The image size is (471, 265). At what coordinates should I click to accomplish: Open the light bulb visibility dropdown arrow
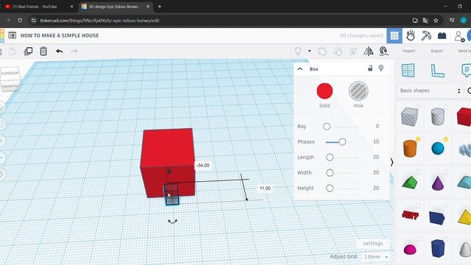pos(309,51)
